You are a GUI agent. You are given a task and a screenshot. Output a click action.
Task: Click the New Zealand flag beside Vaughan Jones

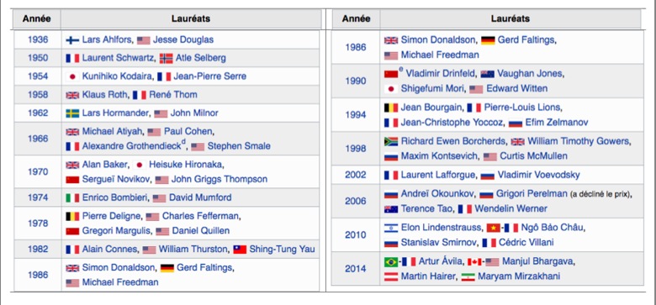[x=488, y=74]
